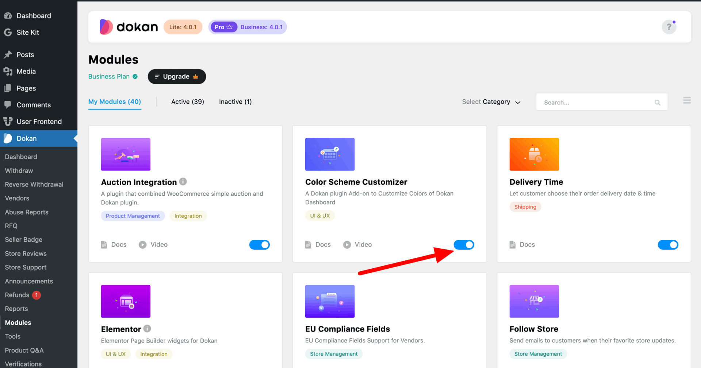Open Verifications menu item

pyautogui.click(x=23, y=364)
